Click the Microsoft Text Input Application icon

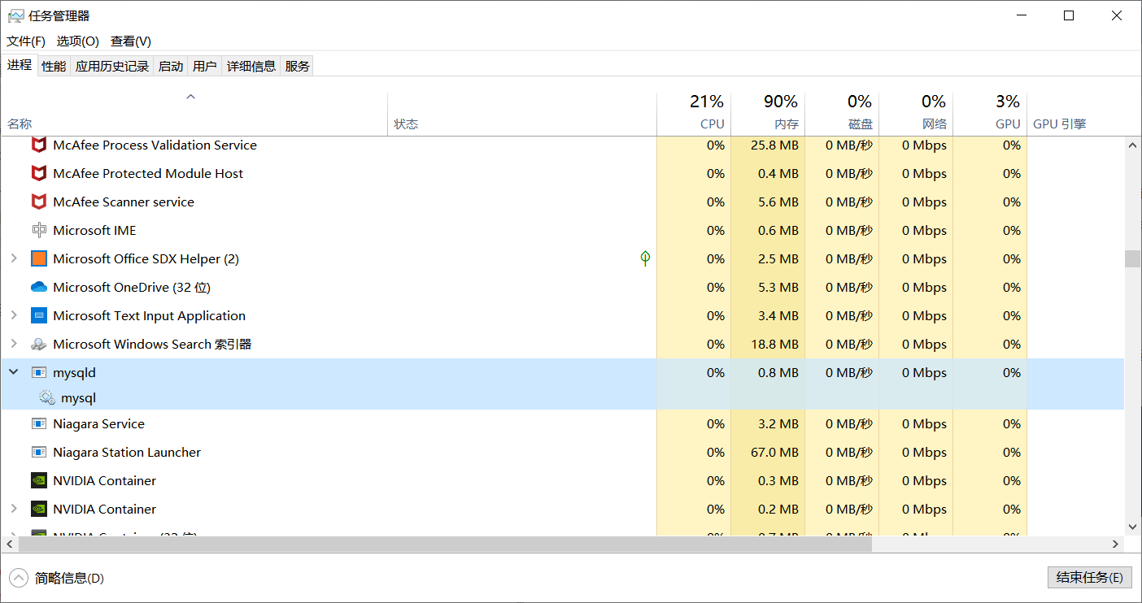coord(39,316)
